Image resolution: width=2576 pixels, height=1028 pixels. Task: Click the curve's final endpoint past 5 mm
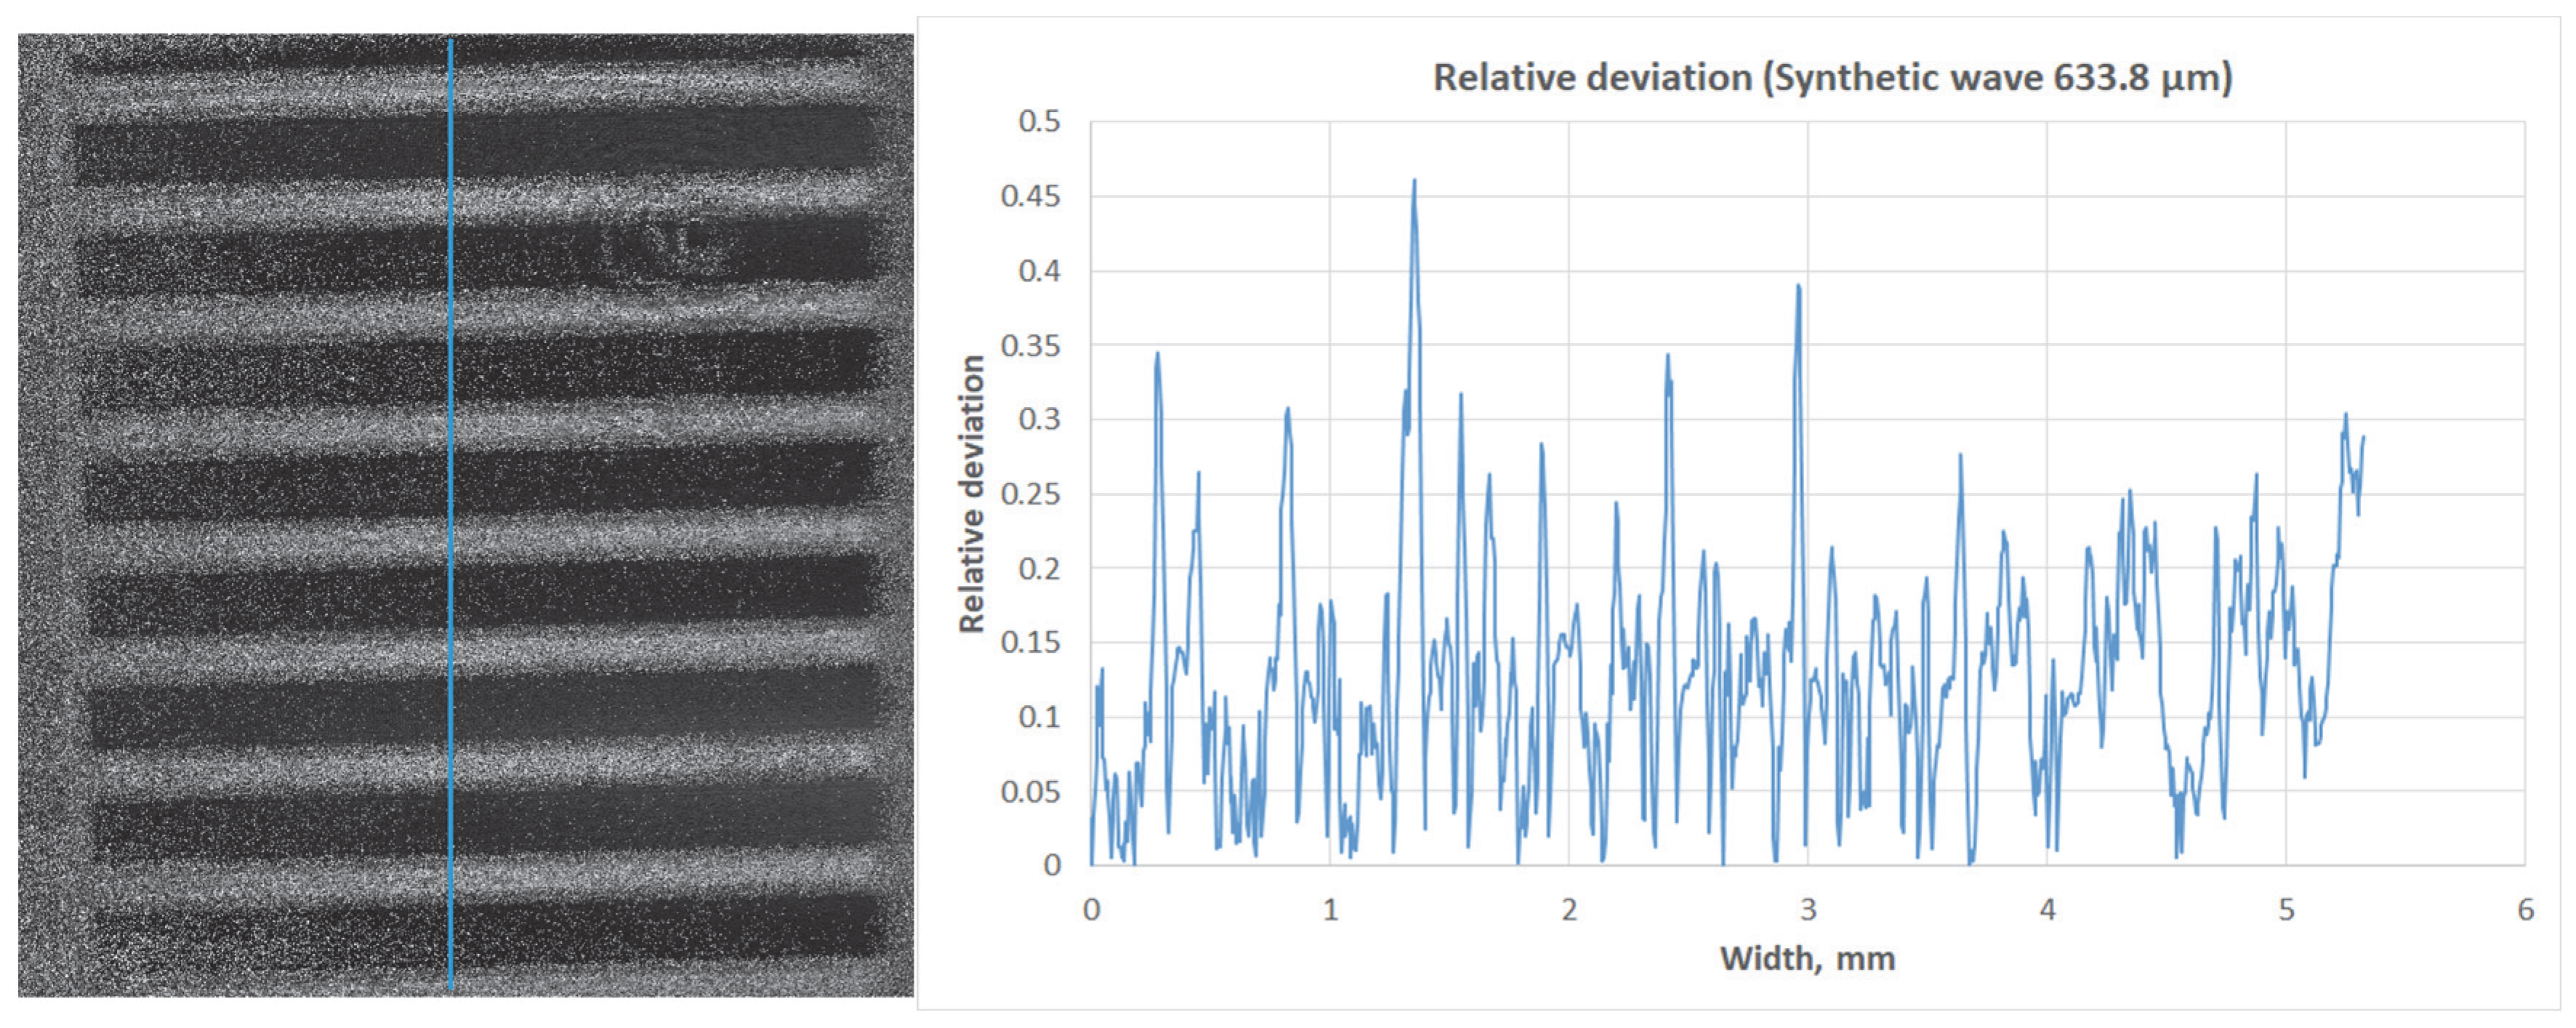[x=2364, y=436]
